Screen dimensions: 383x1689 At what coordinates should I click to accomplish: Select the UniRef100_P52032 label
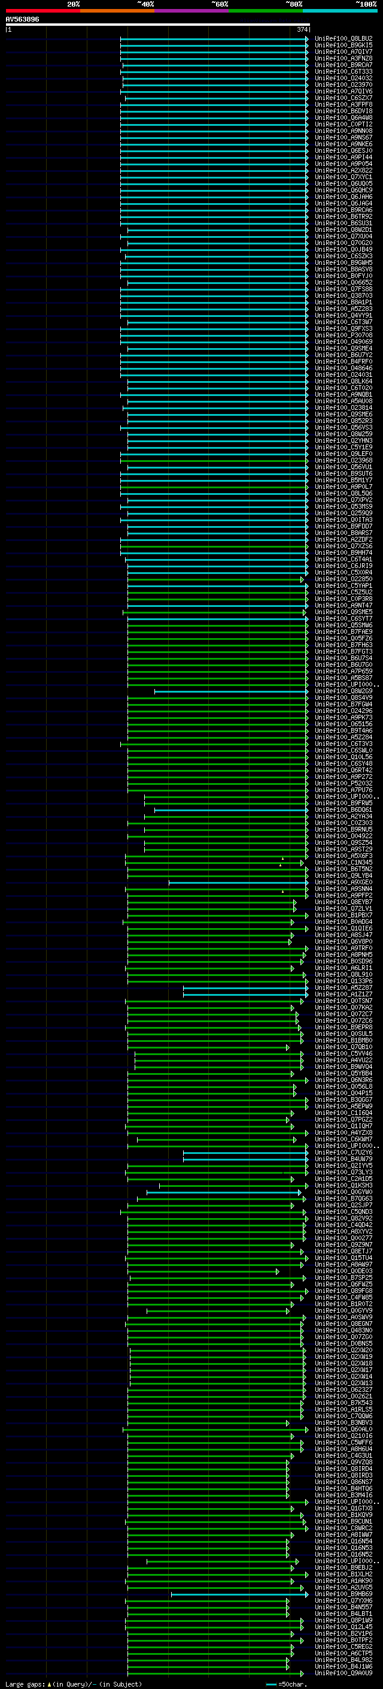(x=343, y=783)
